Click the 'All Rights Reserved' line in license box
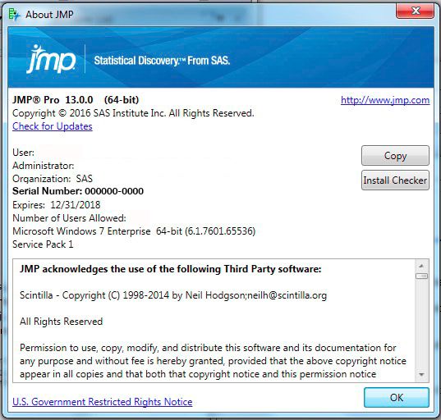 (61, 322)
